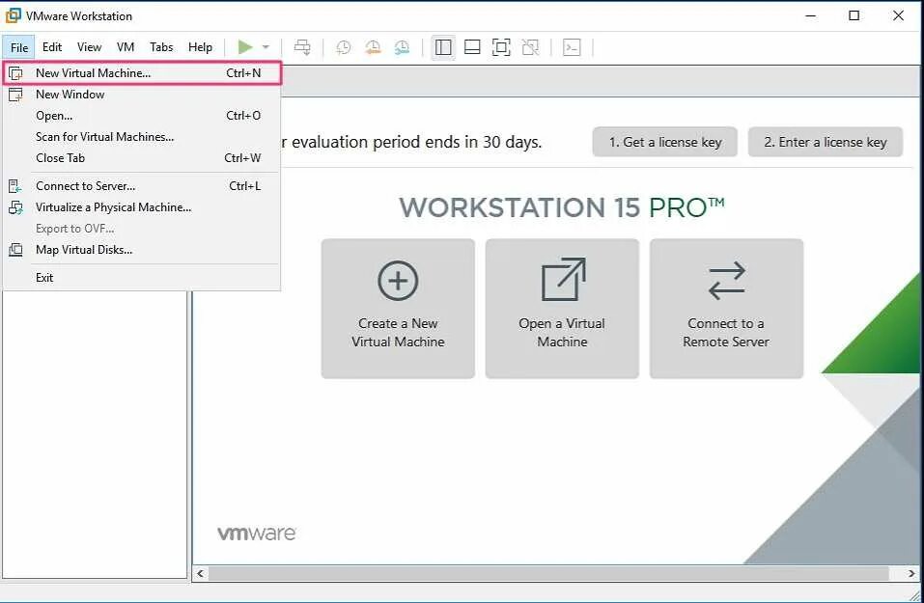Click the New Window menu icon
Screen dimensions: 924x603
15,95
